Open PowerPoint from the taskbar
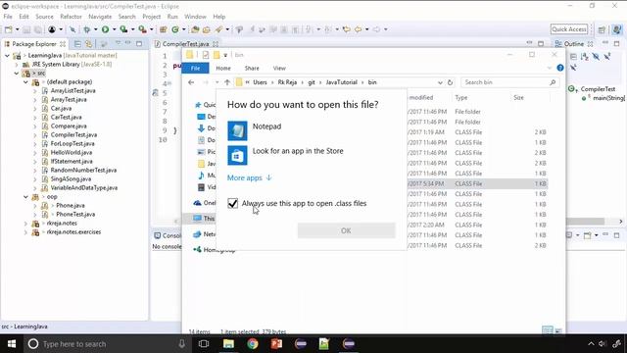 [276, 344]
